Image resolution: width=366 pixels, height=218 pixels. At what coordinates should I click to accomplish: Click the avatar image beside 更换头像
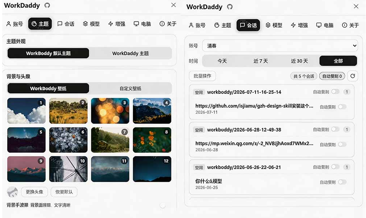pyautogui.click(x=13, y=192)
